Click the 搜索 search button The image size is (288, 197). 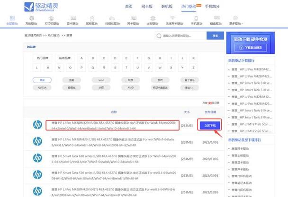[x=215, y=35]
